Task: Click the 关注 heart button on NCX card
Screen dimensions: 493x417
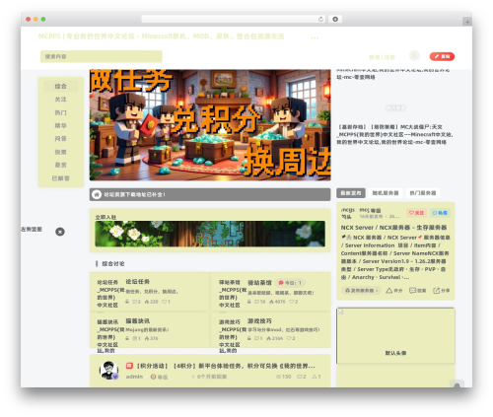Action: pos(416,213)
